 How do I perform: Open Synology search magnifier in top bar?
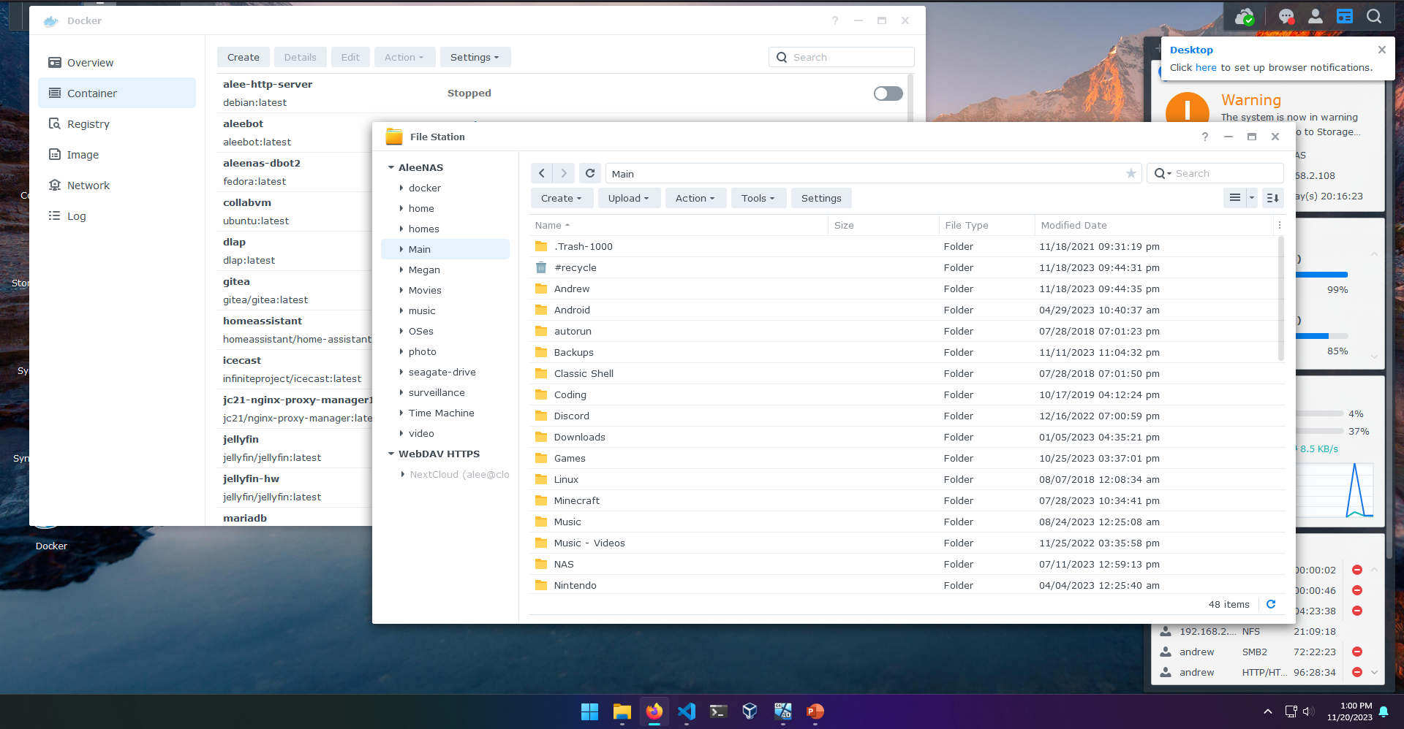1374,16
